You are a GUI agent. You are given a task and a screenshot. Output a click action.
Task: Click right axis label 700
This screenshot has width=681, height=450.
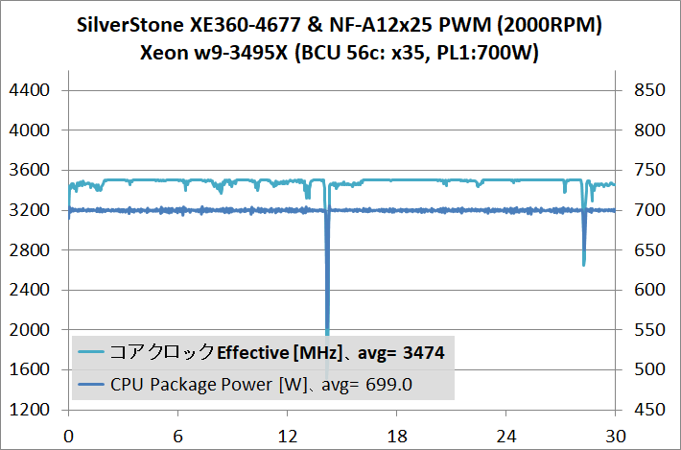coord(649,210)
